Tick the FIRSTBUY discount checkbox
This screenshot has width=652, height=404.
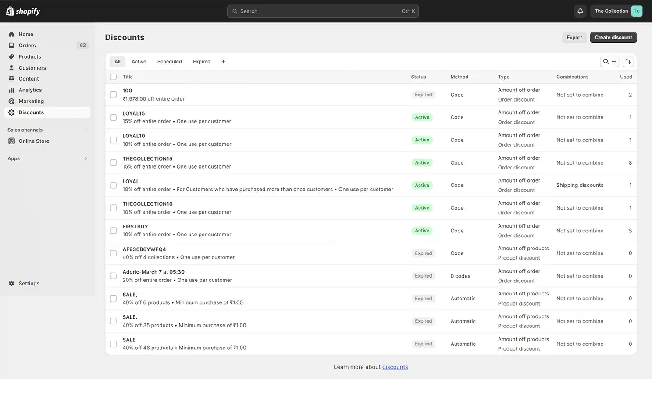point(113,230)
